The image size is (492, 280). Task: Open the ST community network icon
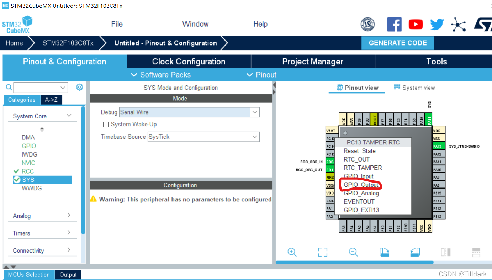(458, 24)
